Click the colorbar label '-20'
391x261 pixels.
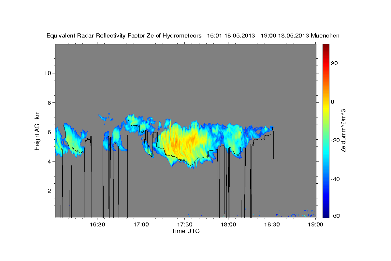[x=335, y=140]
